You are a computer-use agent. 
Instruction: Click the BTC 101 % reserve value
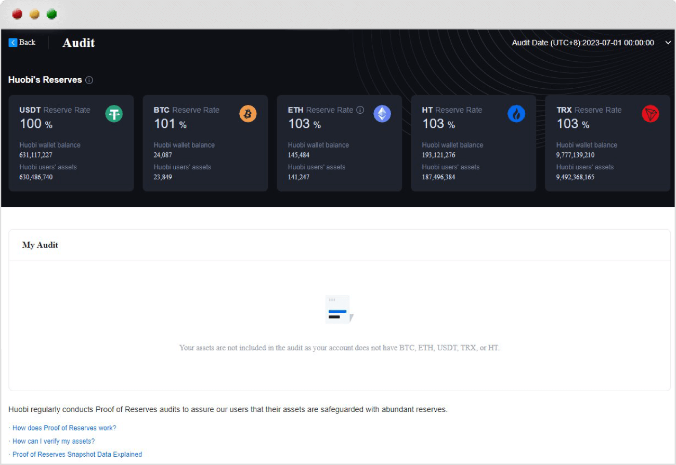[170, 124]
